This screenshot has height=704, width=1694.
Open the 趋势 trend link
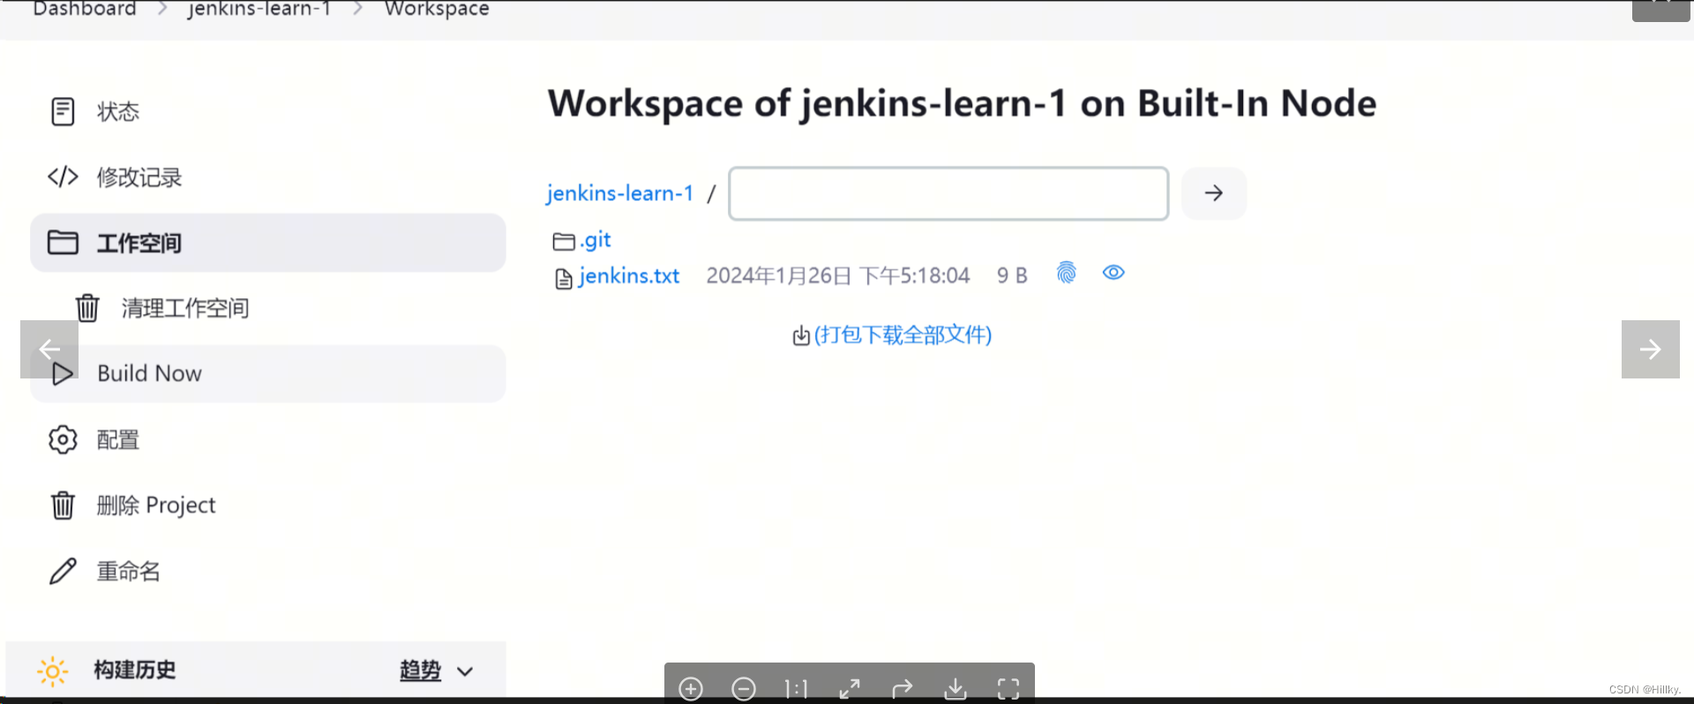point(420,670)
